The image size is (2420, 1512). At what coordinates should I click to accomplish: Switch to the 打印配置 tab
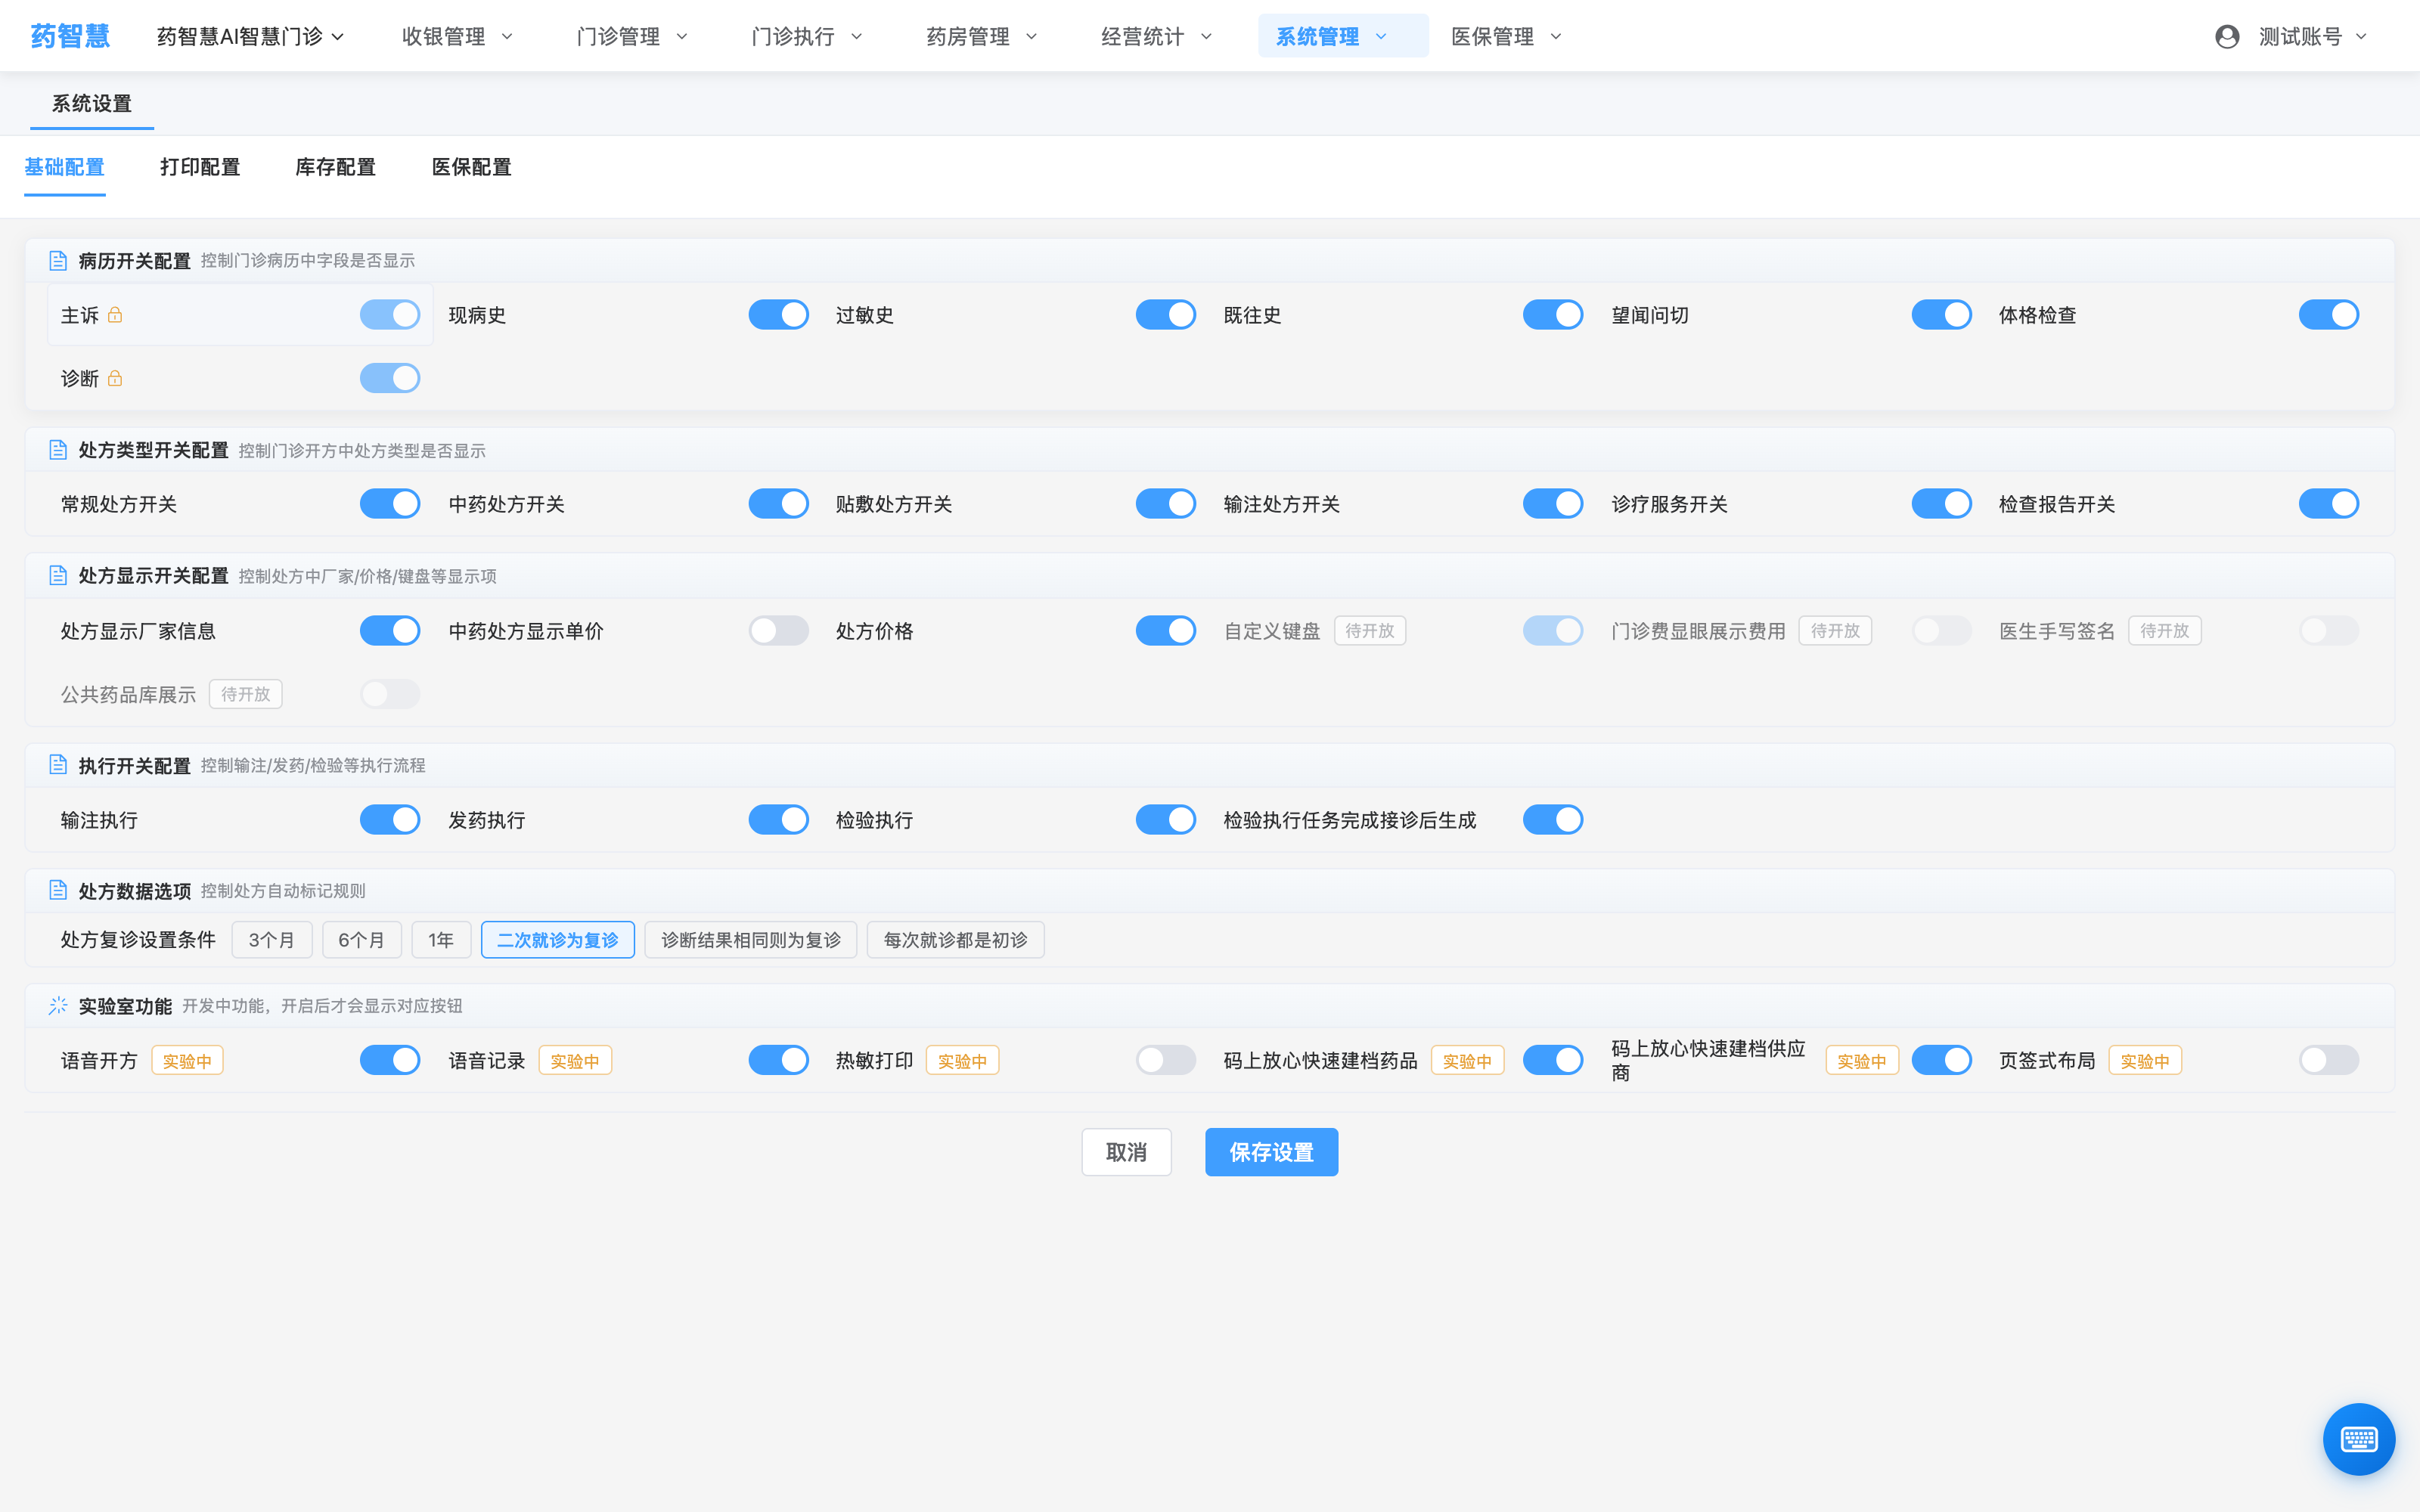(x=200, y=167)
